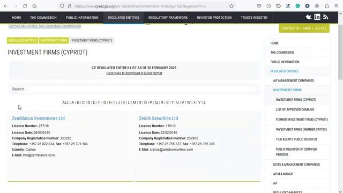Filter firms by letter S
The height and width of the screenshot is (193, 343).
(x=167, y=102)
